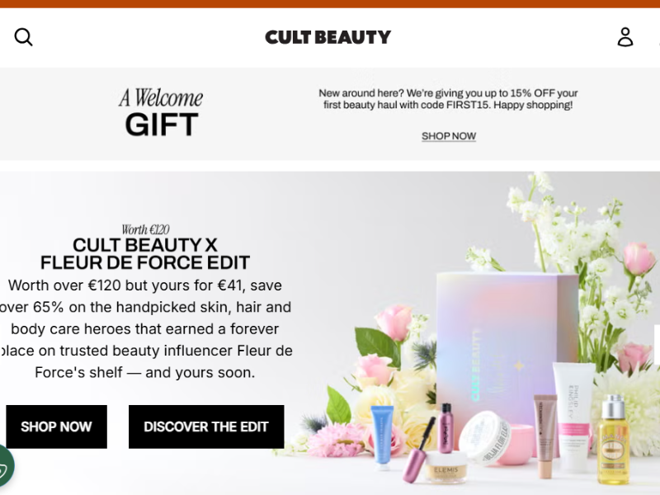Click the yellow L'Occitane oil bottle

pyautogui.click(x=614, y=441)
